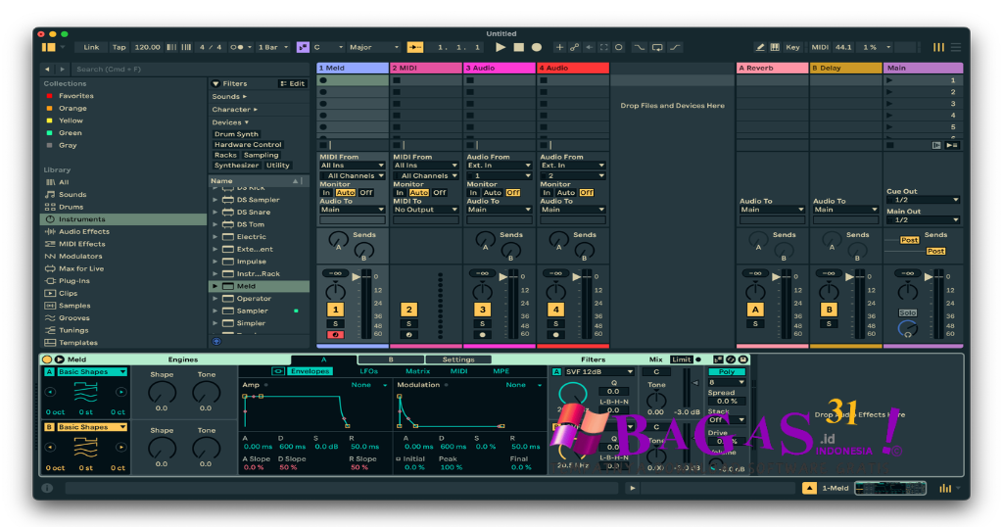This screenshot has width=1003, height=527.
Task: Set track 3 Audio monitor to In
Action: [x=473, y=193]
